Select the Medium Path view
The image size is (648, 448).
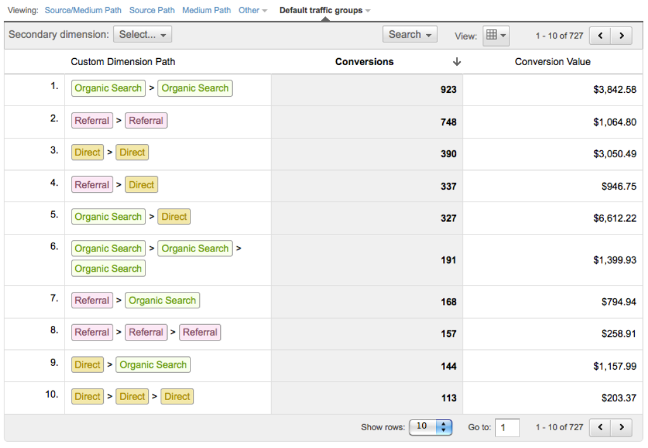click(206, 10)
